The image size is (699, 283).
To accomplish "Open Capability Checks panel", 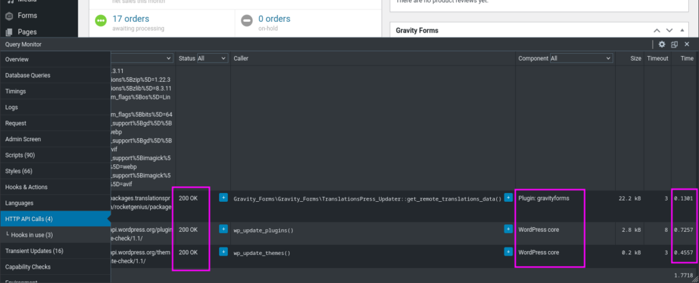I will pyautogui.click(x=55, y=267).
